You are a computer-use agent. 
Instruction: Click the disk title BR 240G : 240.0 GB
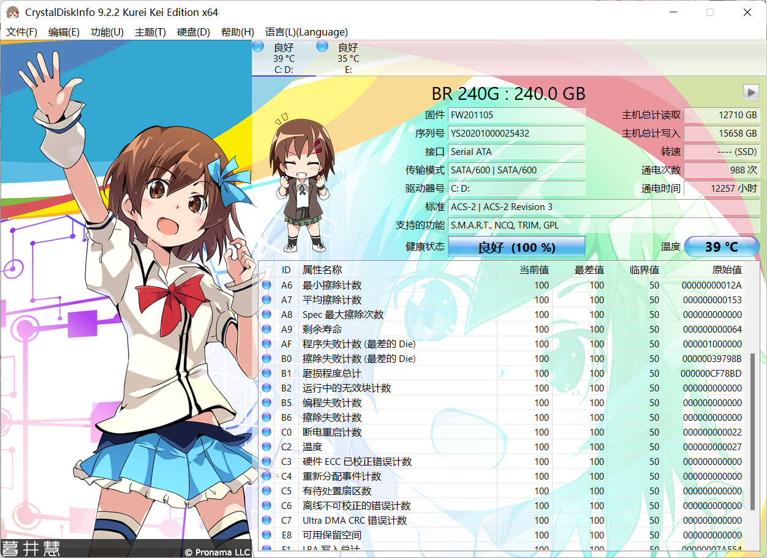(x=508, y=93)
